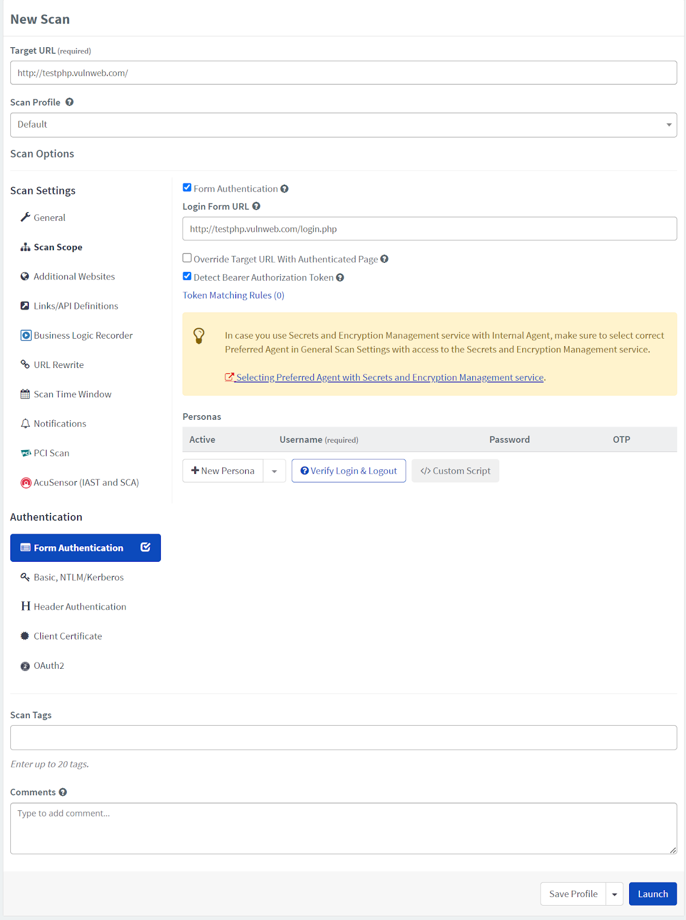The height and width of the screenshot is (920, 686).
Task: Open General scan settings
Action: tap(49, 217)
